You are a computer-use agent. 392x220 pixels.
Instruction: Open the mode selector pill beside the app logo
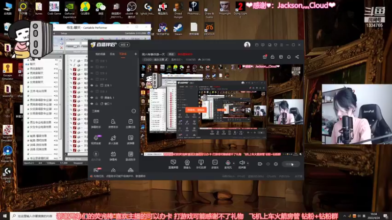click(124, 45)
